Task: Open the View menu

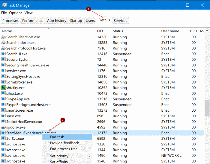Action: (28, 13)
